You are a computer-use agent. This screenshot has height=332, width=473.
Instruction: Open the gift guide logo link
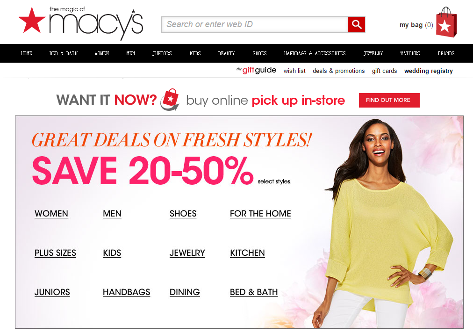[x=257, y=70]
